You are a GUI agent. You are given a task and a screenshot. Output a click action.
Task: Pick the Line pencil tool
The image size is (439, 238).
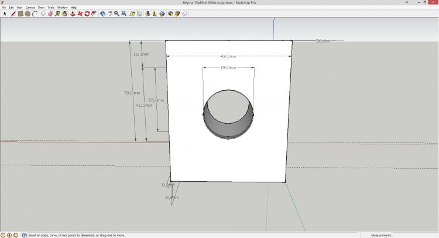(12, 13)
